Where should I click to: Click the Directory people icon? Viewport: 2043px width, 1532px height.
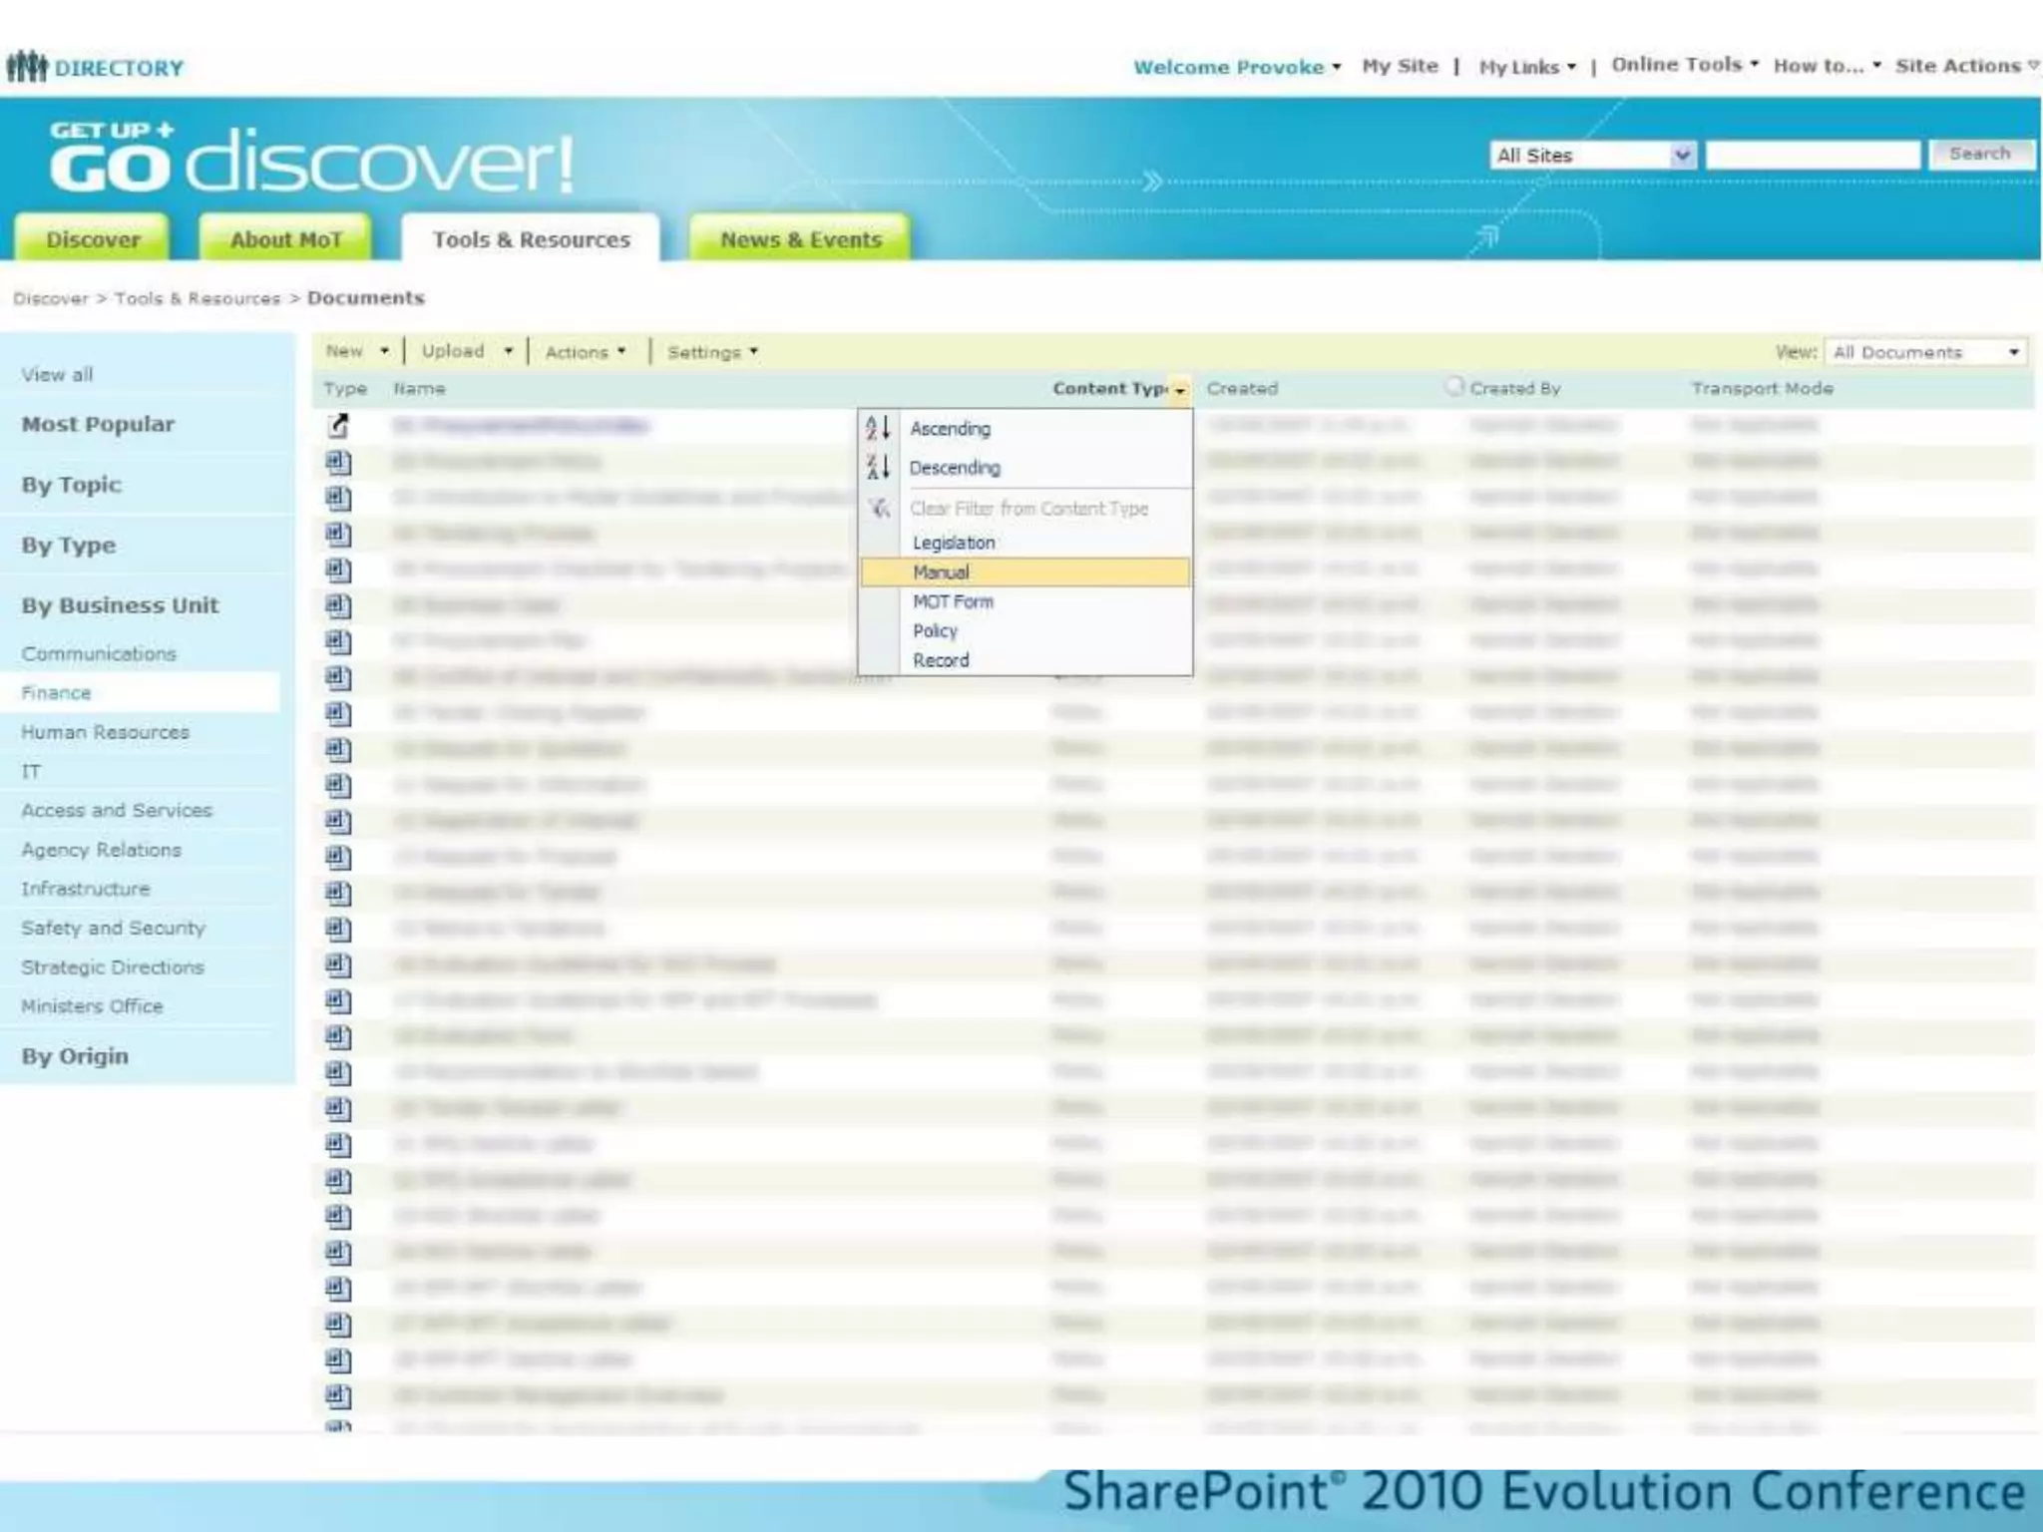tap(27, 67)
